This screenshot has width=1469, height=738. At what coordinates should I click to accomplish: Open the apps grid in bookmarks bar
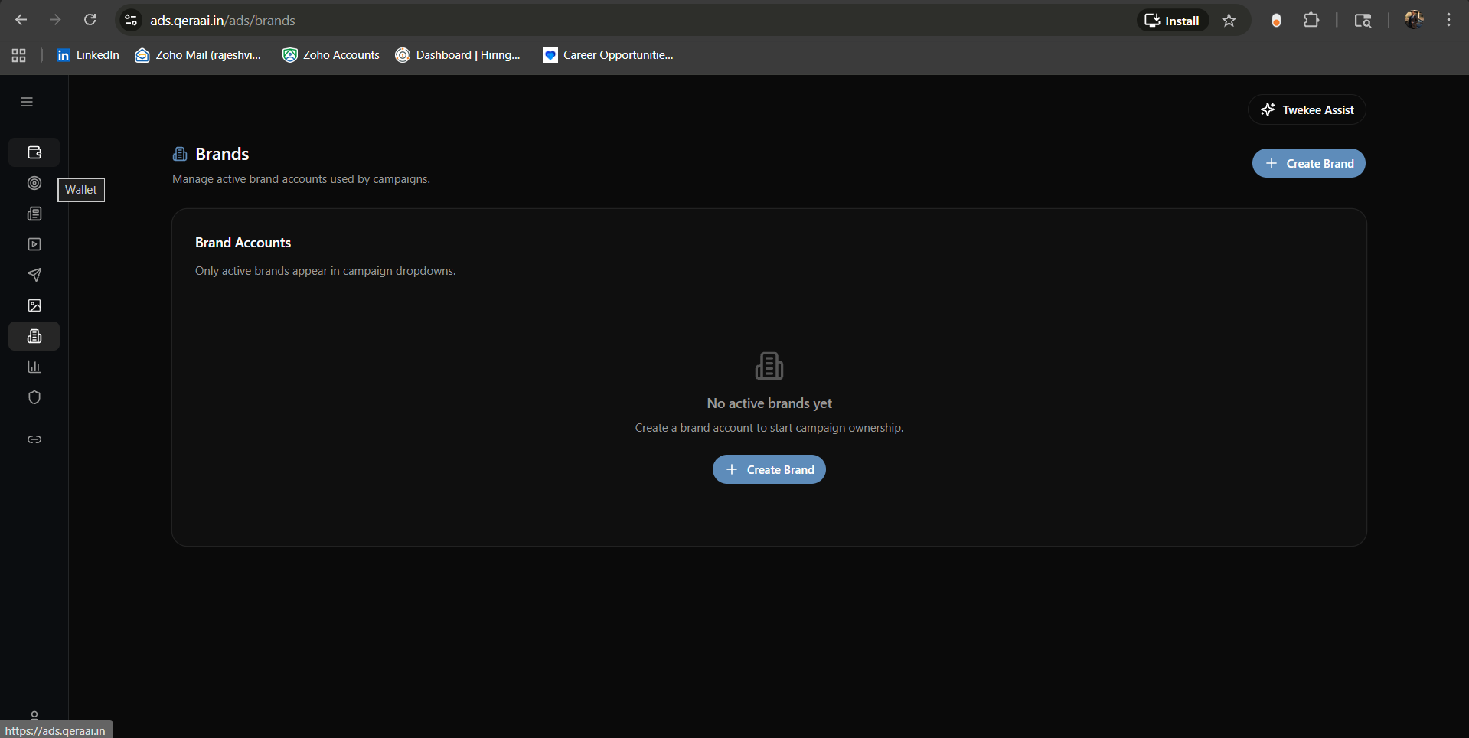(19, 55)
